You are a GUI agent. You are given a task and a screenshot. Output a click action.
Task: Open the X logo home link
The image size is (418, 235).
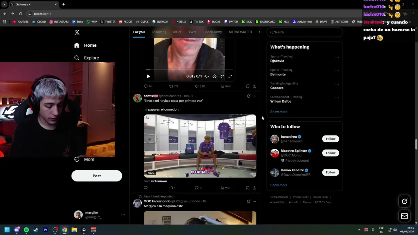click(x=77, y=32)
